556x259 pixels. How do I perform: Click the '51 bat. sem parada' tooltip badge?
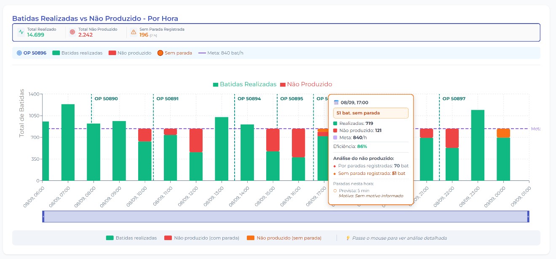coord(371,113)
